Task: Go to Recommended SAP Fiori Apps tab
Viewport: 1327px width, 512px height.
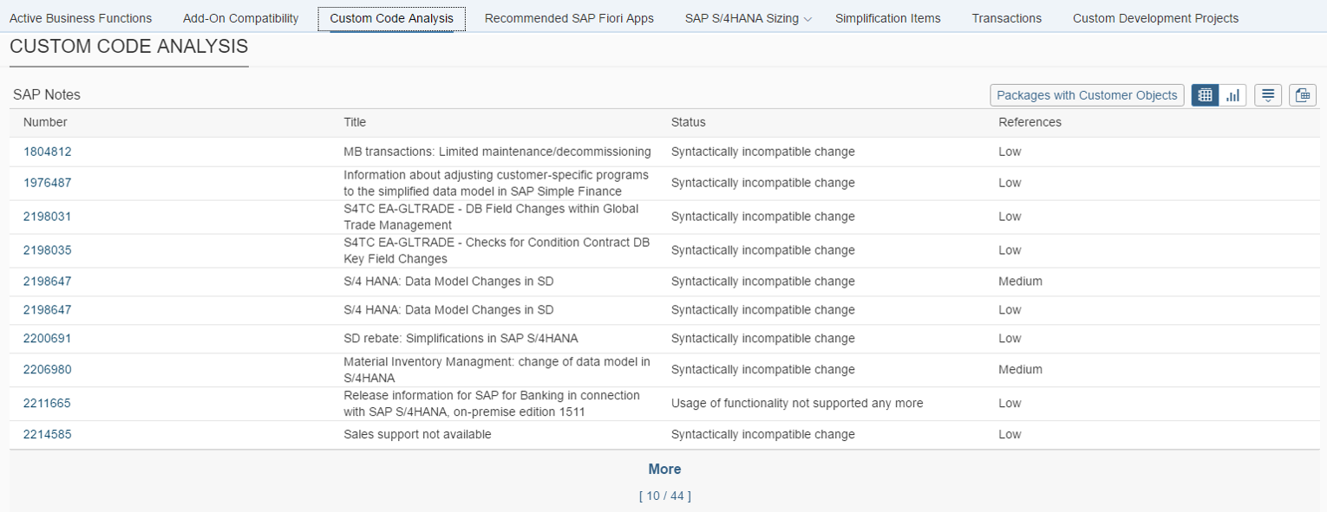Action: (569, 18)
